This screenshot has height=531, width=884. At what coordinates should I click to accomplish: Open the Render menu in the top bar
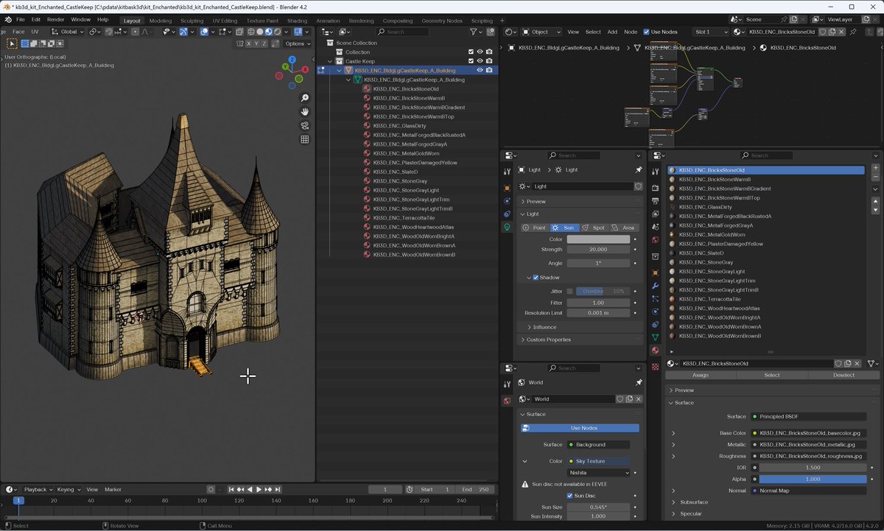tap(55, 20)
